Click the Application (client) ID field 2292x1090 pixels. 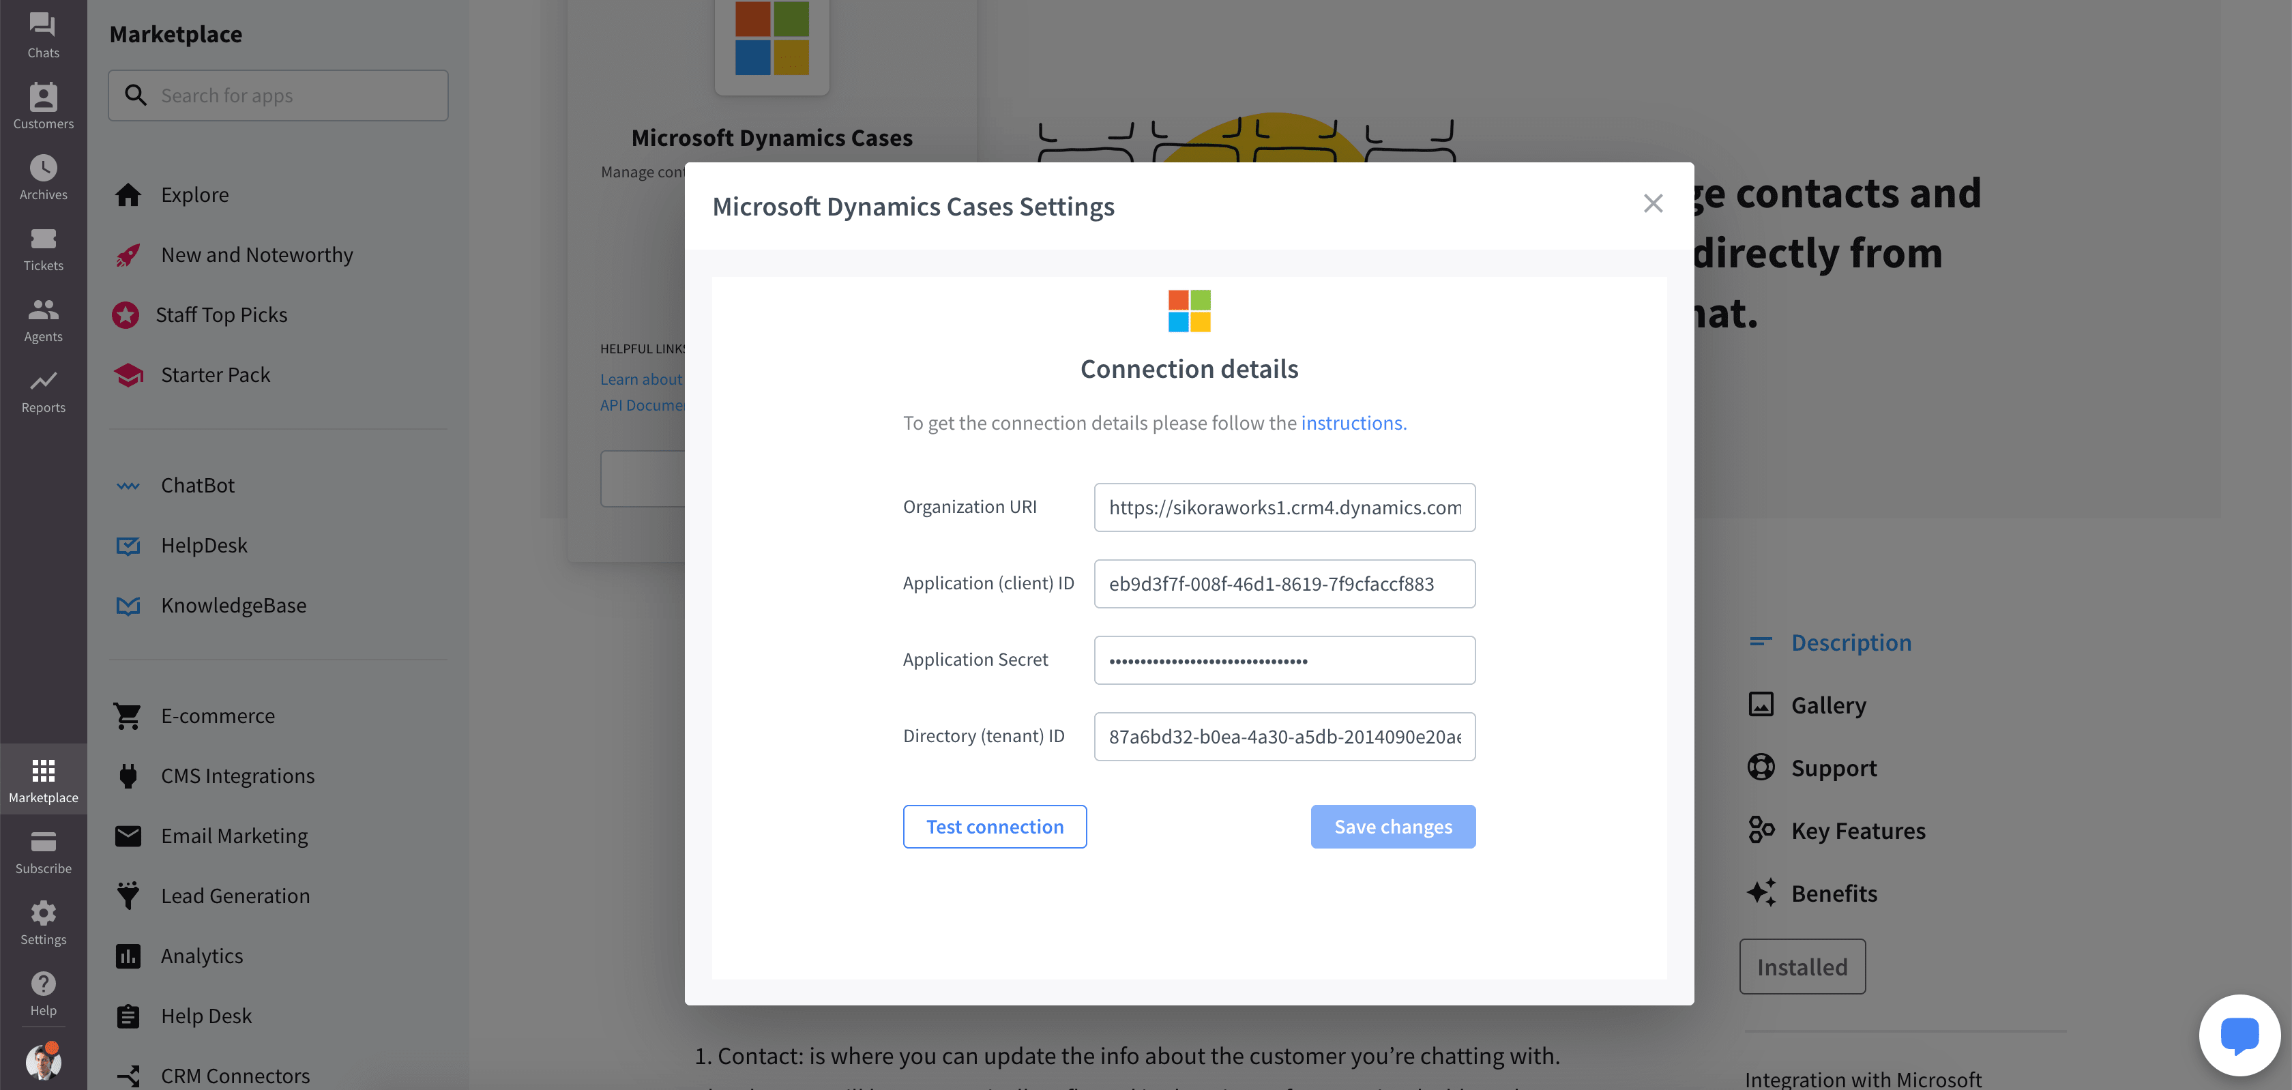[1284, 584]
